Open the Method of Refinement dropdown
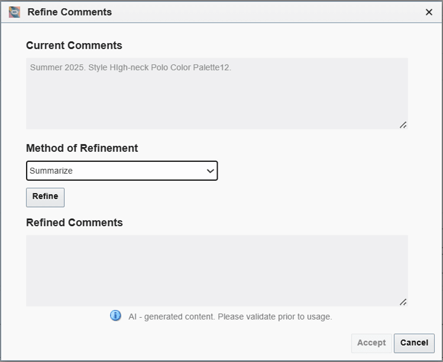Viewport: 443px width, 362px height. coord(122,171)
